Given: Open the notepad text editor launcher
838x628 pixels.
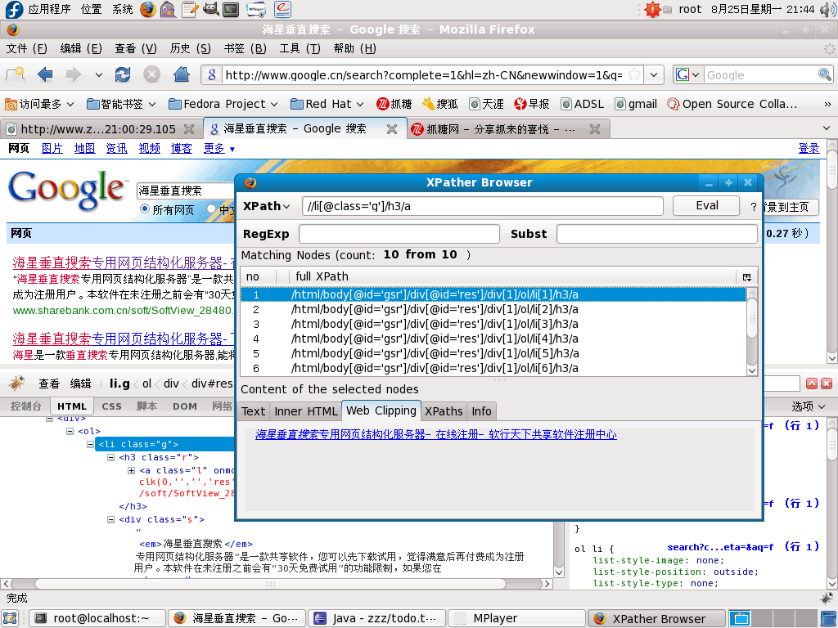Looking at the screenshot, I should coord(189,9).
